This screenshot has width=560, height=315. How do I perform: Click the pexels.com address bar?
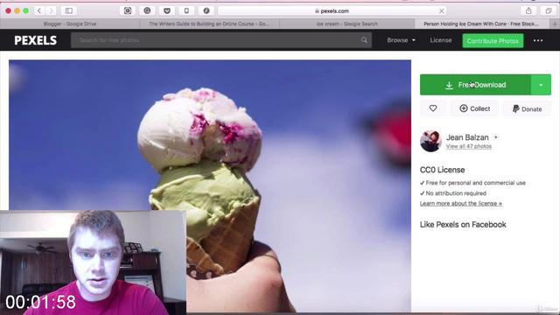click(x=332, y=11)
